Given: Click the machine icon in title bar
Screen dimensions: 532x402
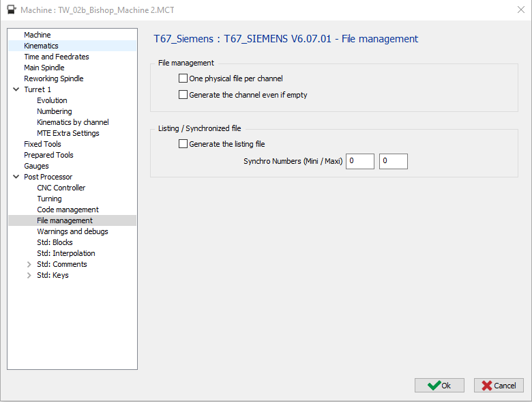Looking at the screenshot, I should point(12,10).
